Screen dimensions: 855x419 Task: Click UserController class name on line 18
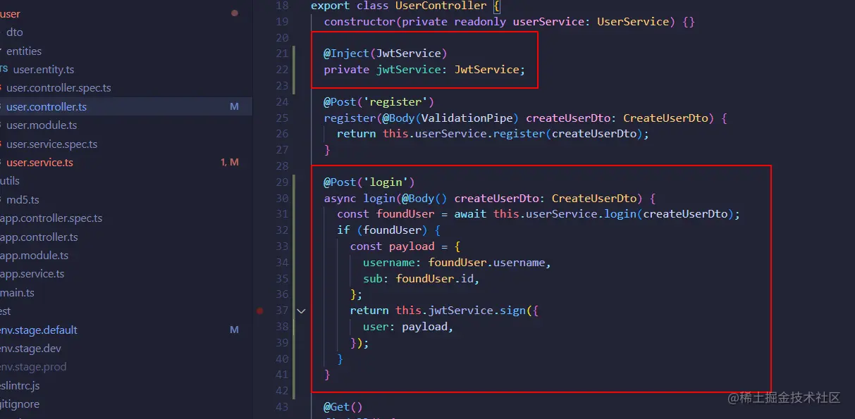441,6
